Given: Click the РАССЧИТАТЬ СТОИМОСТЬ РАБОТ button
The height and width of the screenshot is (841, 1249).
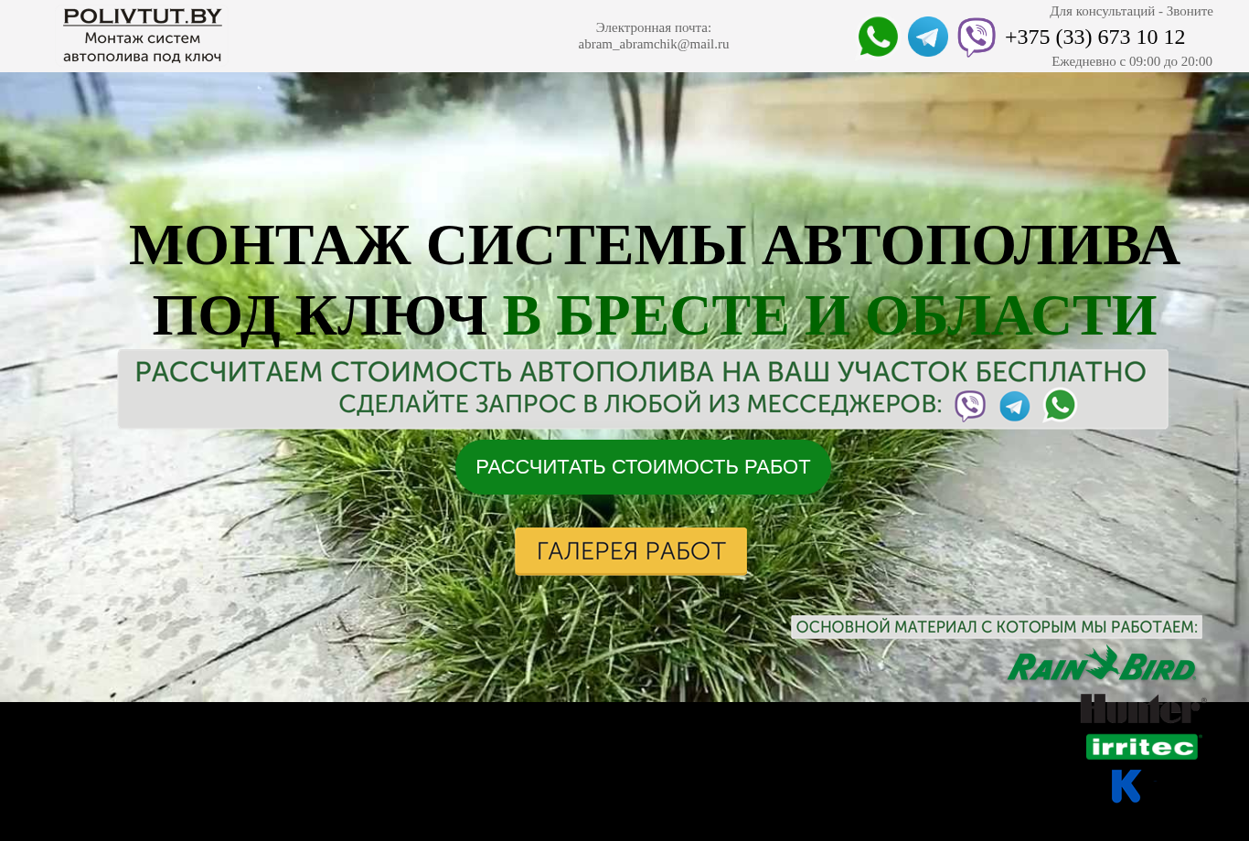Looking at the screenshot, I should [643, 467].
